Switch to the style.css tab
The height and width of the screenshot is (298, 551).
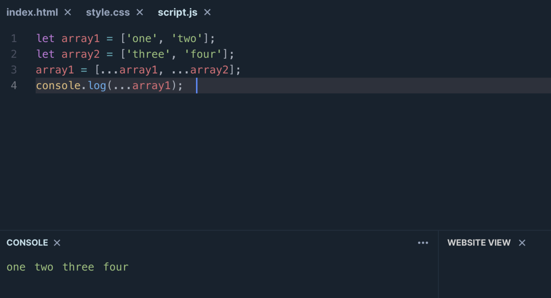coord(107,12)
